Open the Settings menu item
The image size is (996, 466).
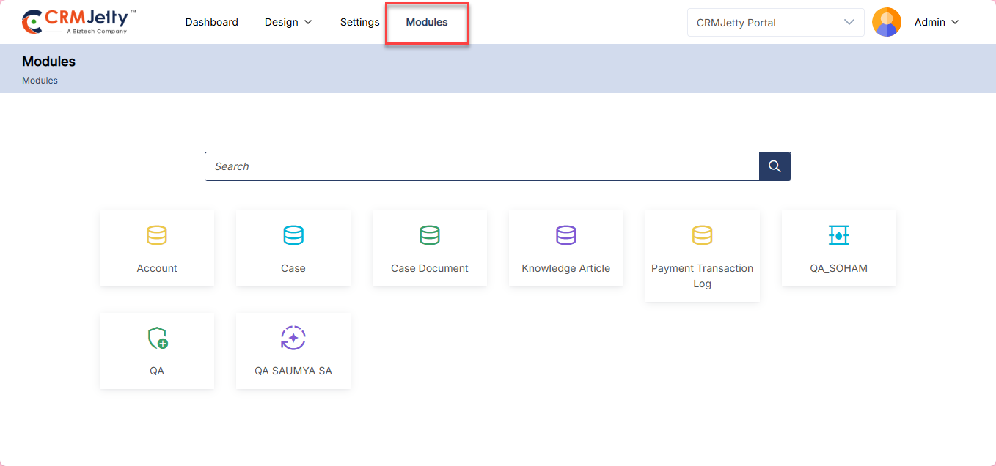tap(359, 22)
